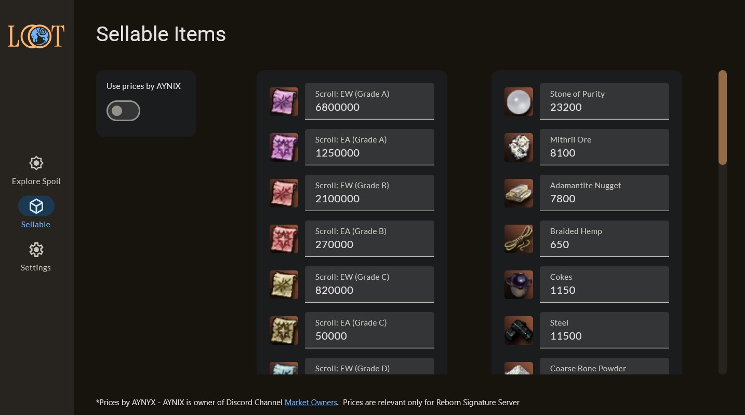Click the Cokes item icon

point(518,284)
